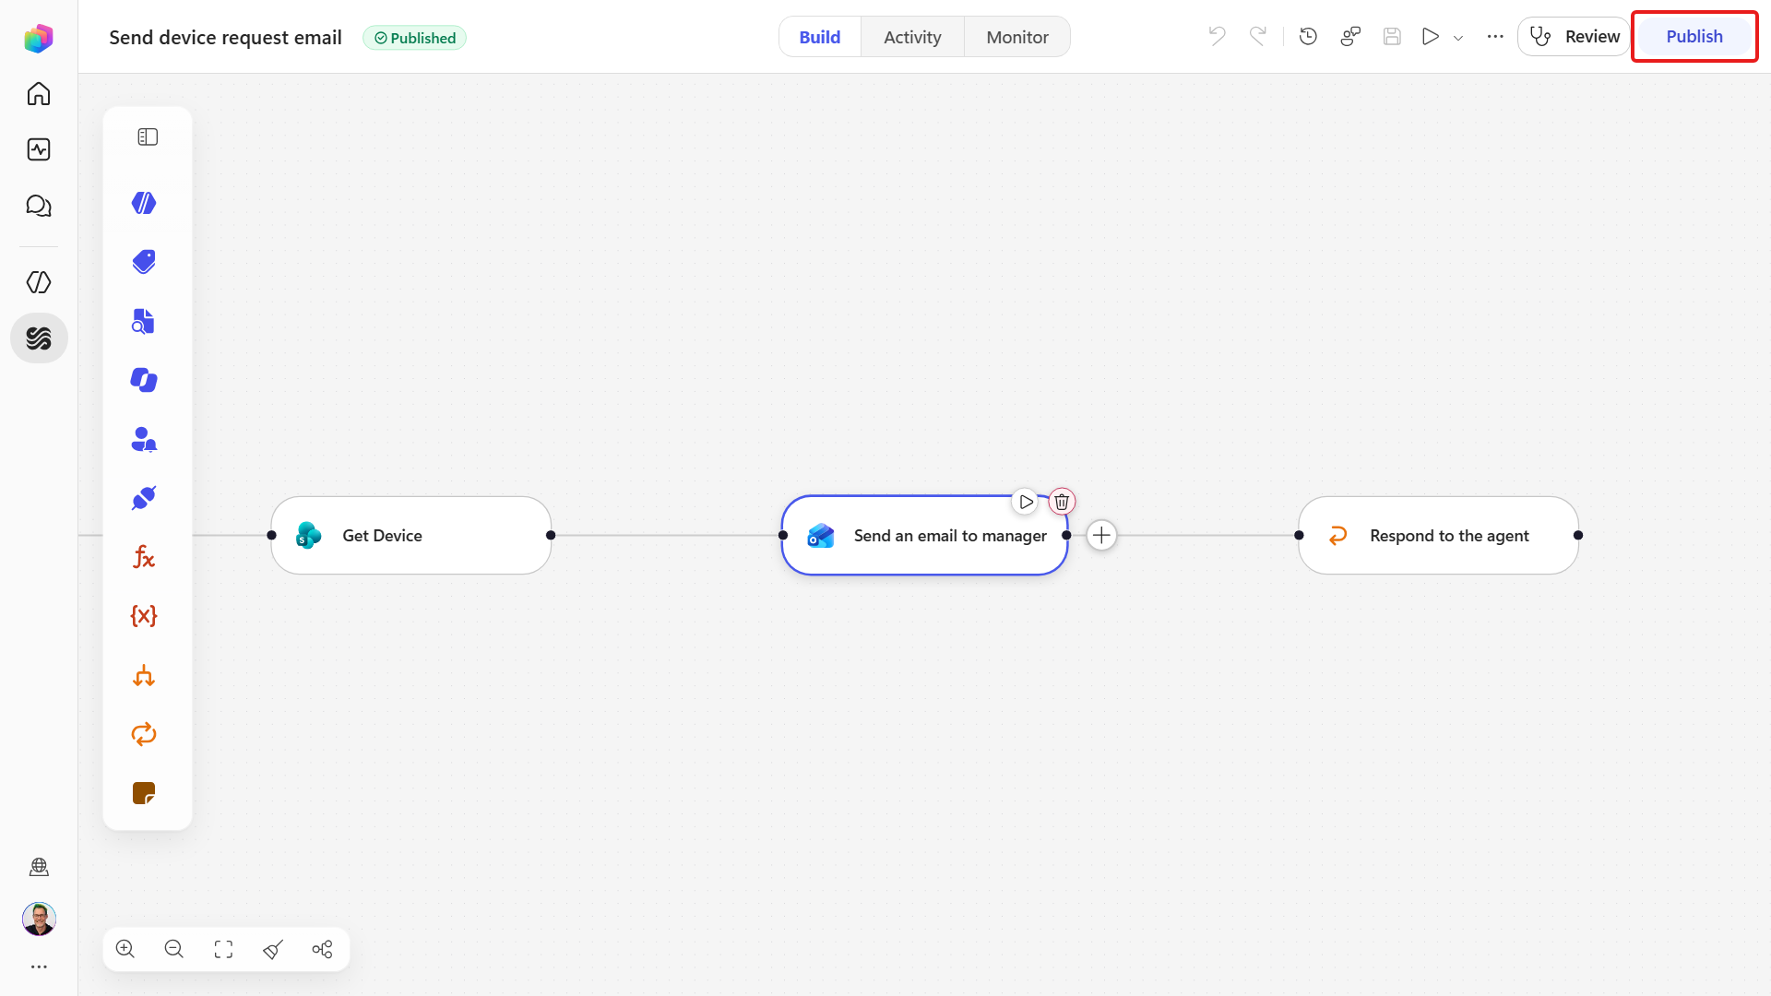Screen dimensions: 1771x996
Task: Open version history clock icon
Action: point(1308,36)
